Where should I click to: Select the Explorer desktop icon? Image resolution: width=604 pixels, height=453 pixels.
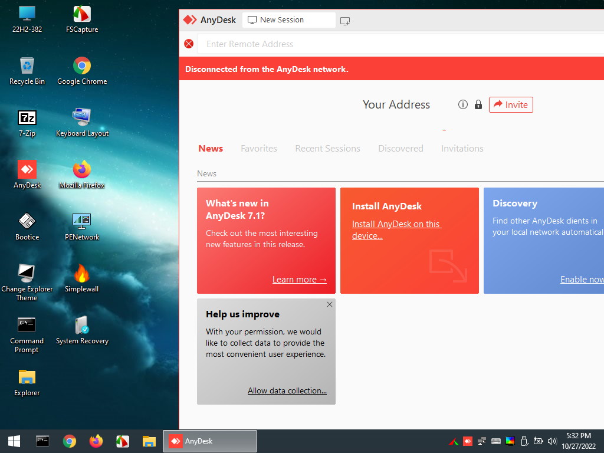click(x=27, y=382)
